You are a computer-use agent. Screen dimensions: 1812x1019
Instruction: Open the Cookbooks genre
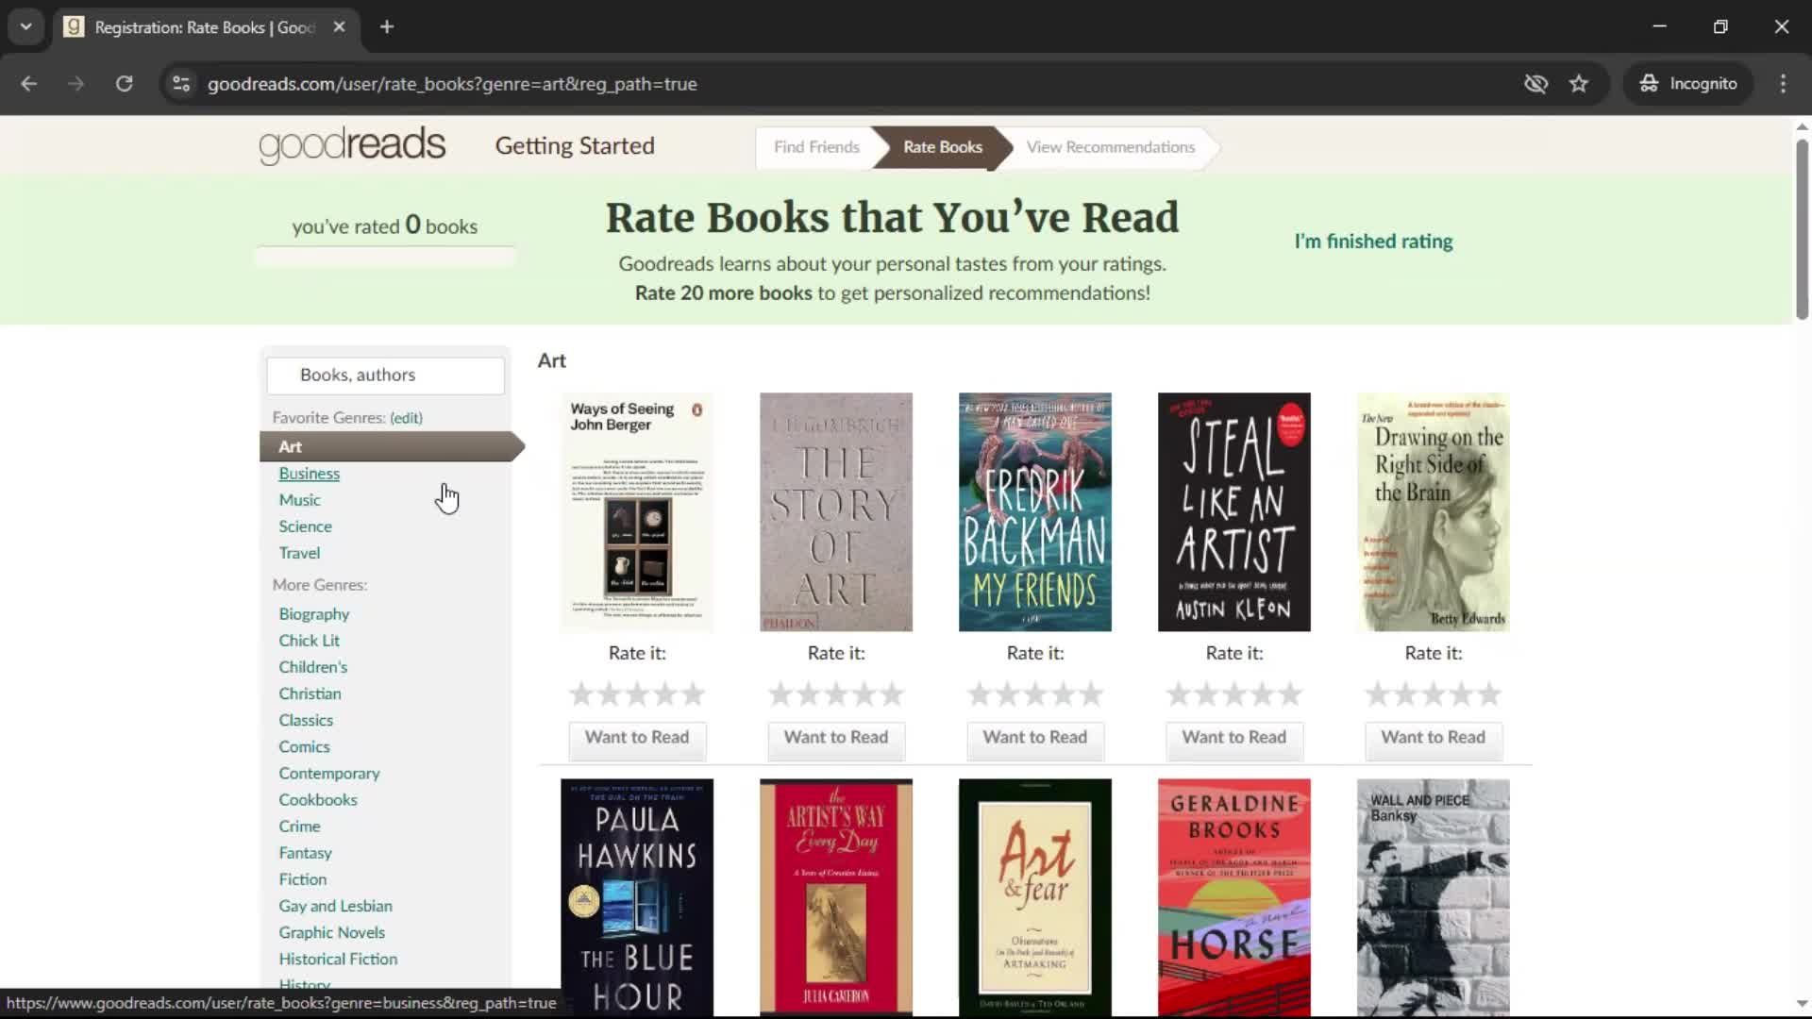317,800
